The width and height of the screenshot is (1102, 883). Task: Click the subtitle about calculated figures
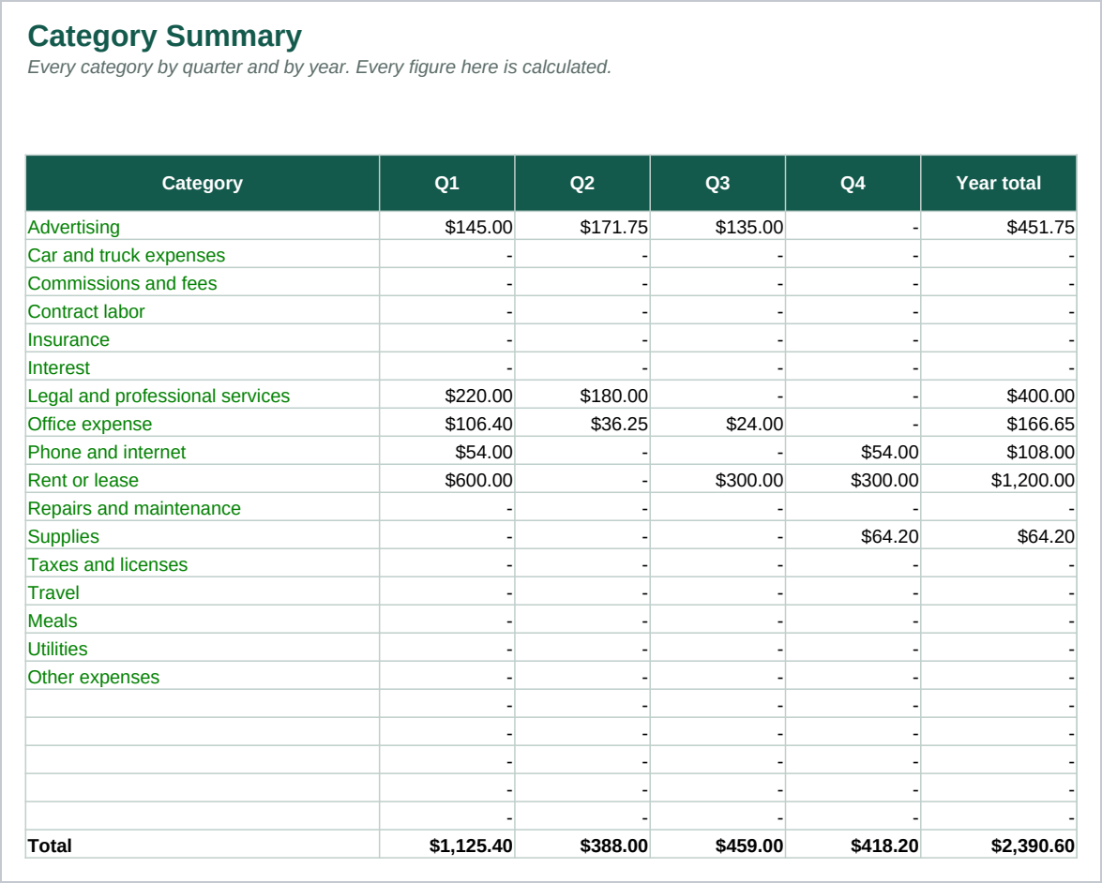pos(320,67)
